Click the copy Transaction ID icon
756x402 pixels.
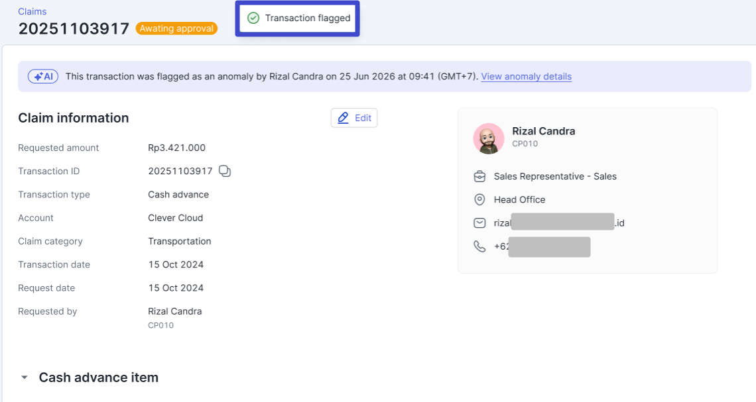[225, 172]
